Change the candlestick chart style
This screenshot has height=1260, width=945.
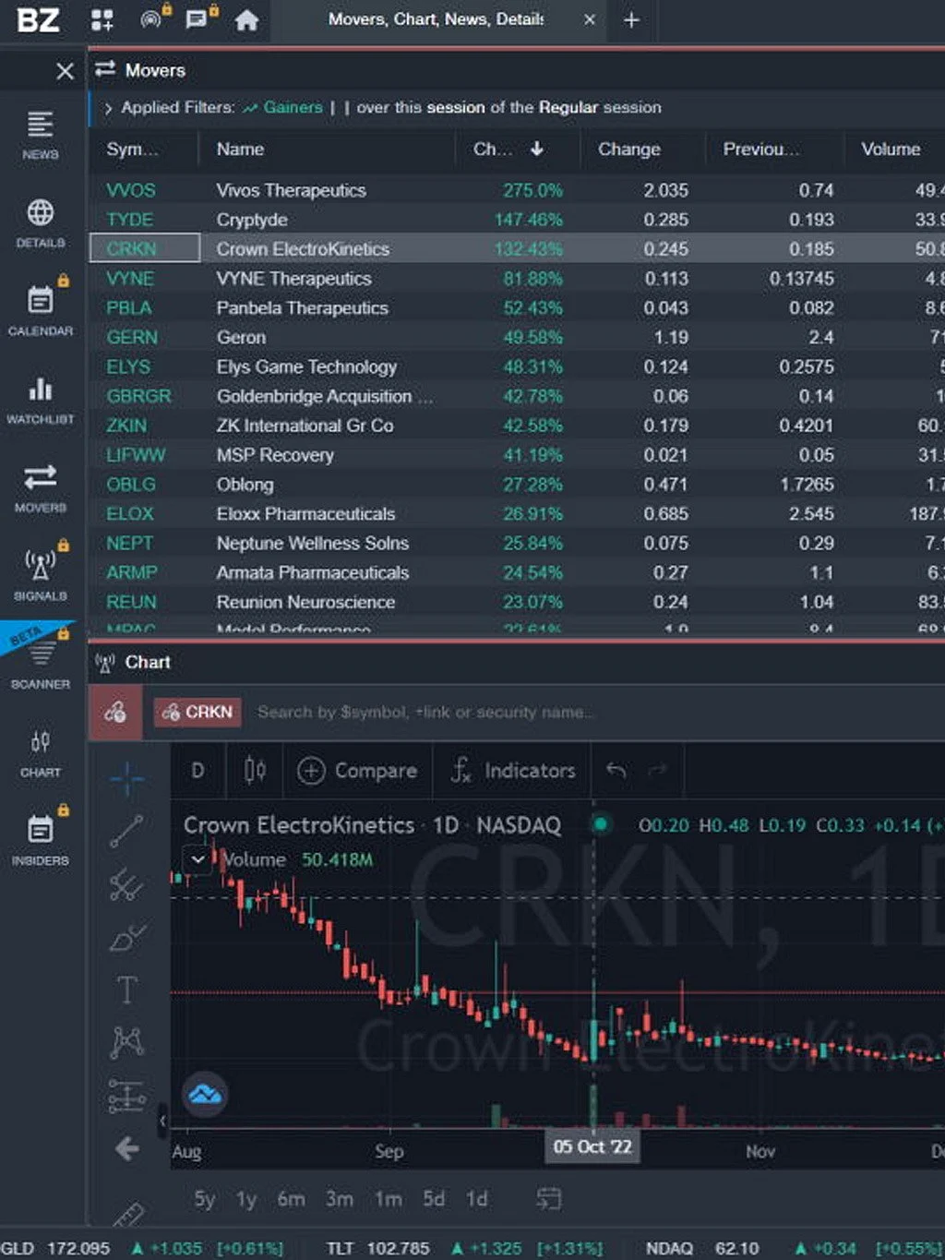255,770
